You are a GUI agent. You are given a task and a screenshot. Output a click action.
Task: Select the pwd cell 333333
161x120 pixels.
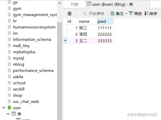coord(105,41)
